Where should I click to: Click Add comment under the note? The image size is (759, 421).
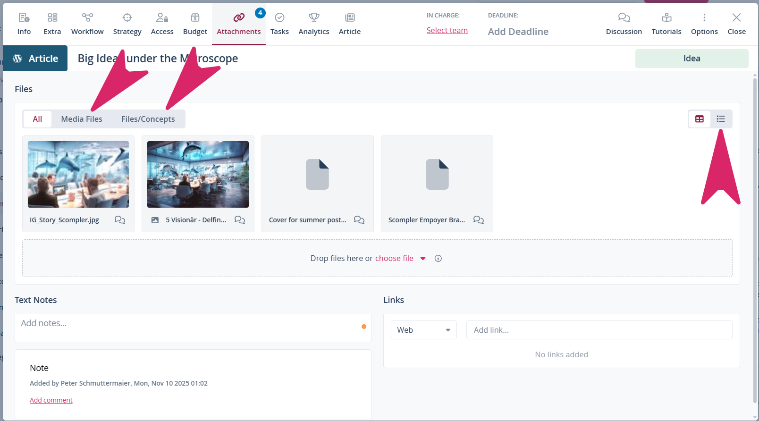tap(51, 400)
